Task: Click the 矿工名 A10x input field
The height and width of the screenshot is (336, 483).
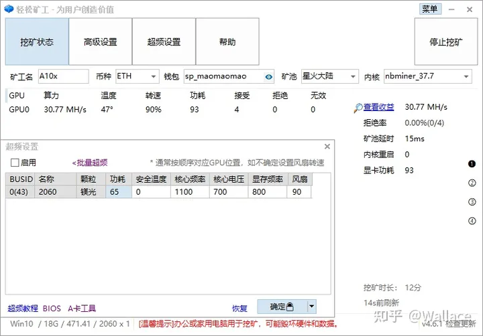Action: pyautogui.click(x=64, y=76)
